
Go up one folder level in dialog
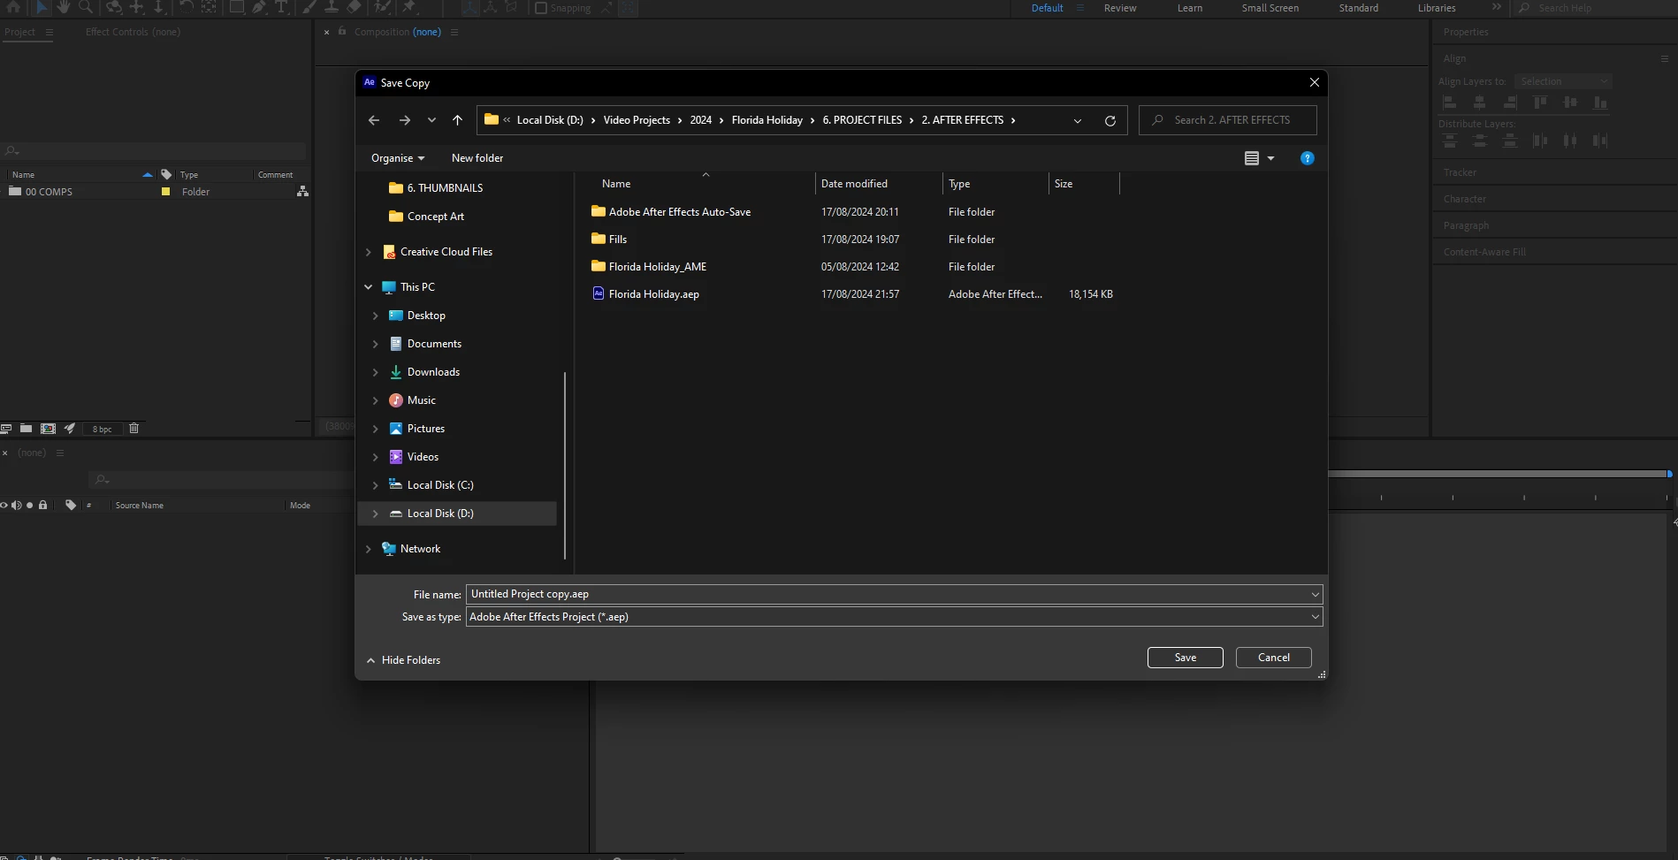point(457,120)
